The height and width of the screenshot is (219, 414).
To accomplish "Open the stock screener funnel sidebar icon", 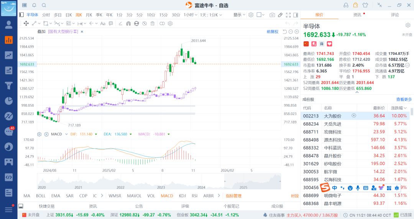I will [9, 86].
